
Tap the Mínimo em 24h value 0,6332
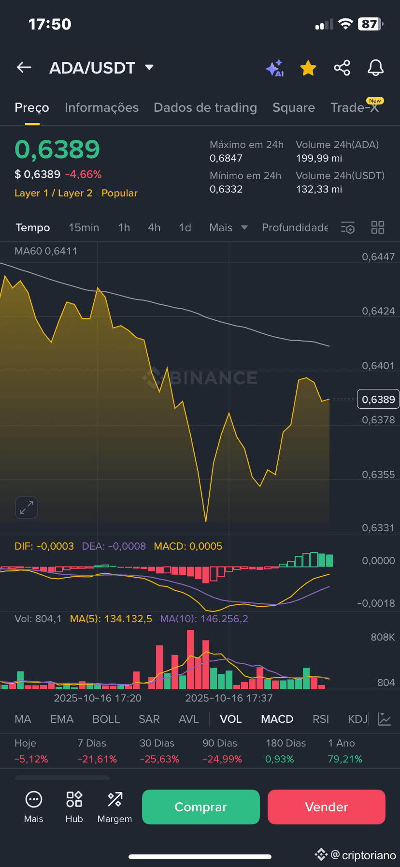(226, 189)
